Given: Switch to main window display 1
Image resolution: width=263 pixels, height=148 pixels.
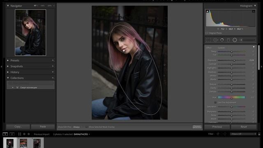Looking at the screenshot, I should (x=5, y=134).
